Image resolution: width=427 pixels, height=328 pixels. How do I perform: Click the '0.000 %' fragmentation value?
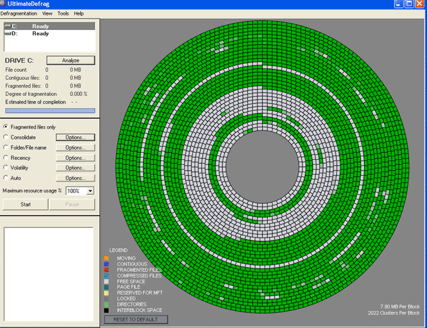point(78,94)
